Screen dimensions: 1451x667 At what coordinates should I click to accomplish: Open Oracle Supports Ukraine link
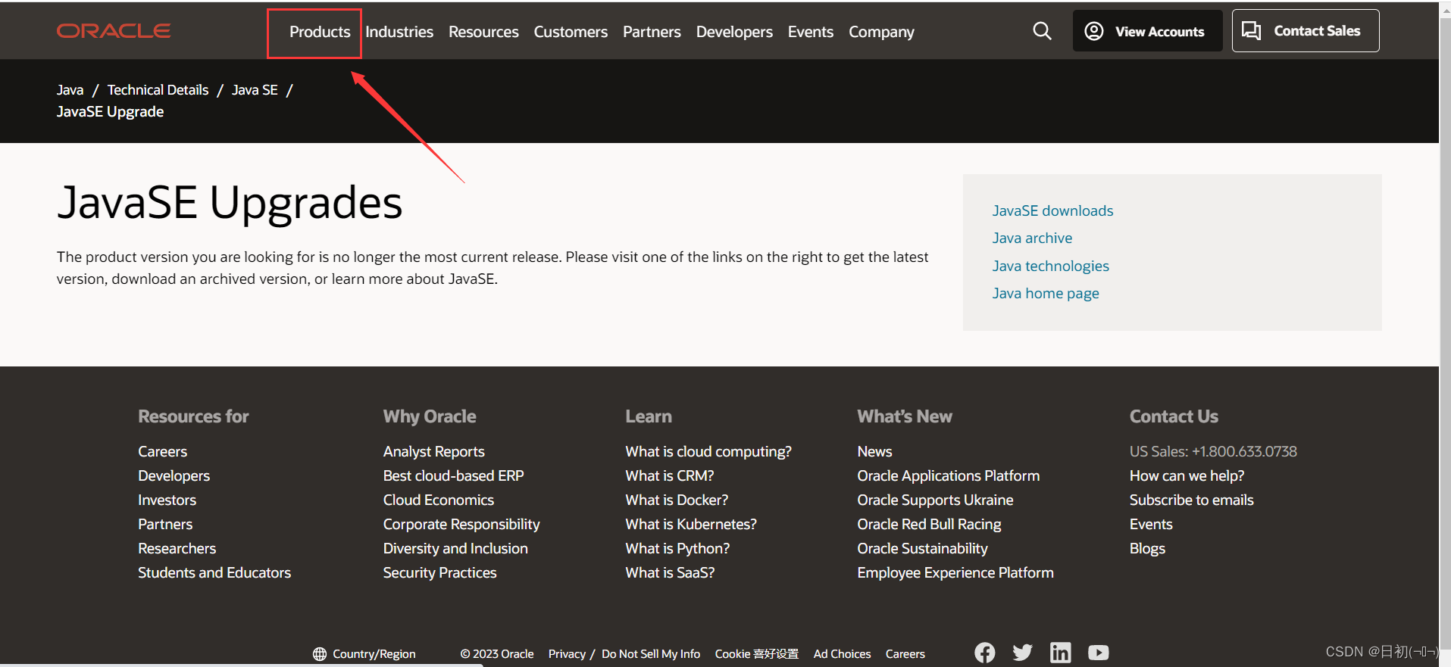point(935,500)
